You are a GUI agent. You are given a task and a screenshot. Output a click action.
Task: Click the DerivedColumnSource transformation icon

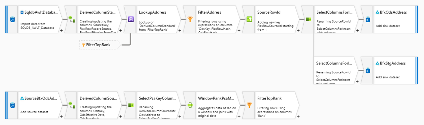point(71,105)
